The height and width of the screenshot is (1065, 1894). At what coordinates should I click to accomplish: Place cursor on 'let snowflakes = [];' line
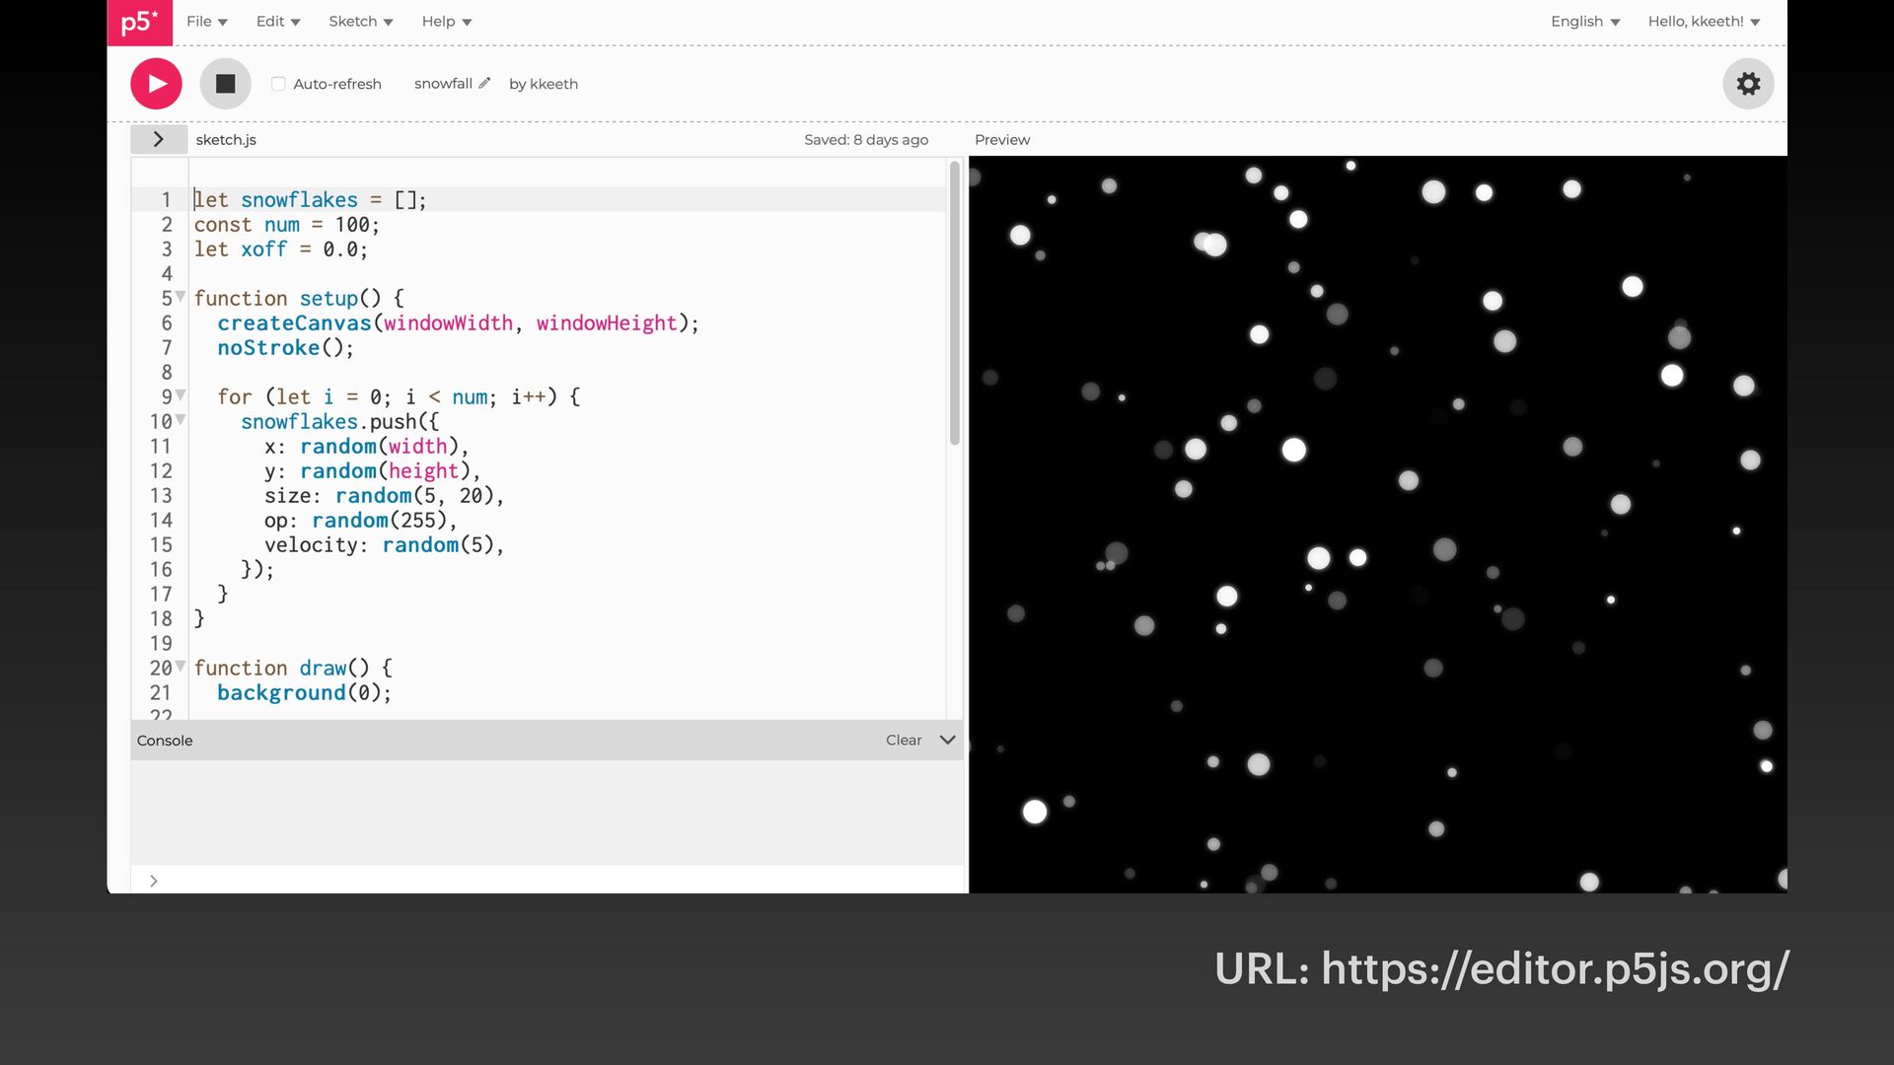[x=310, y=199]
